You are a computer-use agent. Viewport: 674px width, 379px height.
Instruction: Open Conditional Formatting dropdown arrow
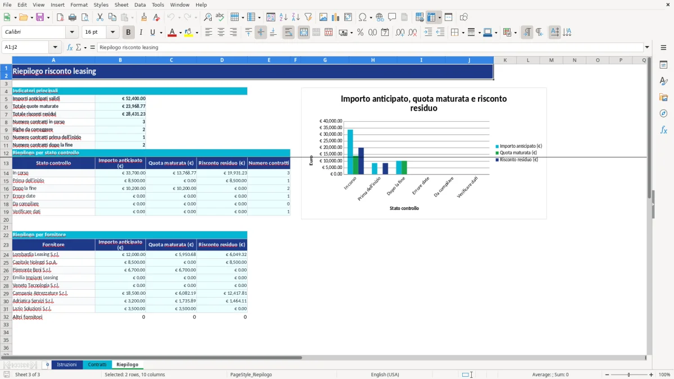[515, 33]
